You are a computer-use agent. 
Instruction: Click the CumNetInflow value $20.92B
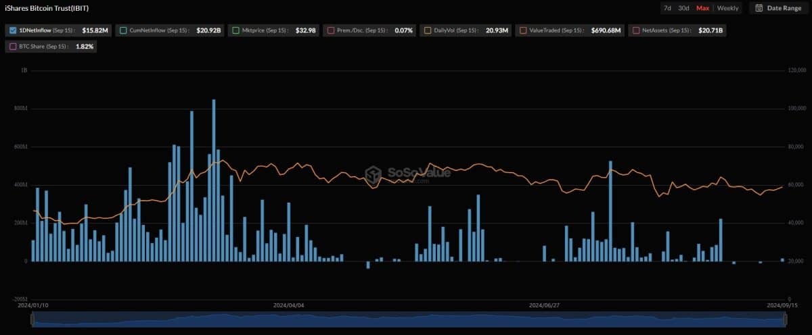208,30
